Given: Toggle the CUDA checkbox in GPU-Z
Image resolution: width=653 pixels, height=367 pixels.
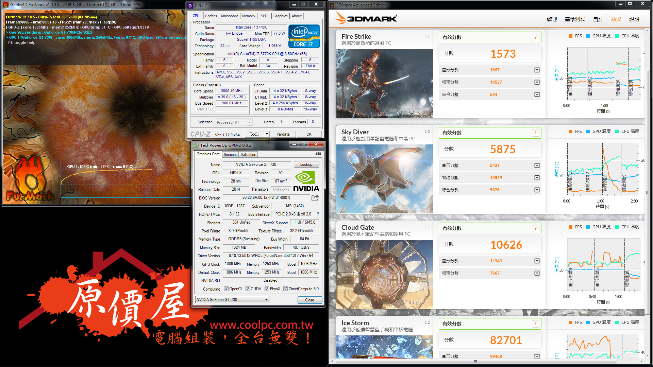Looking at the screenshot, I should click(x=248, y=289).
